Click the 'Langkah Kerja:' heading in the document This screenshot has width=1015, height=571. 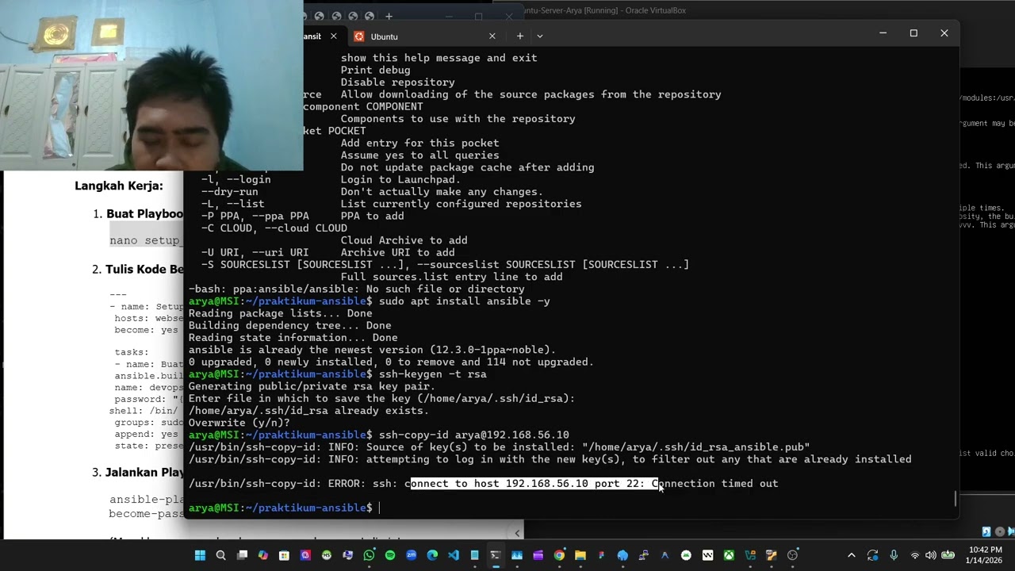pyautogui.click(x=119, y=186)
